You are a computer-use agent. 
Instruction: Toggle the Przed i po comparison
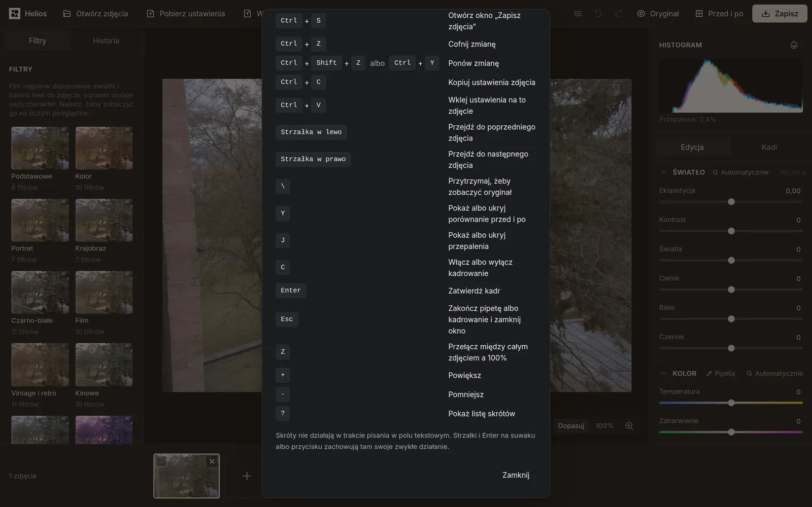tap(719, 14)
